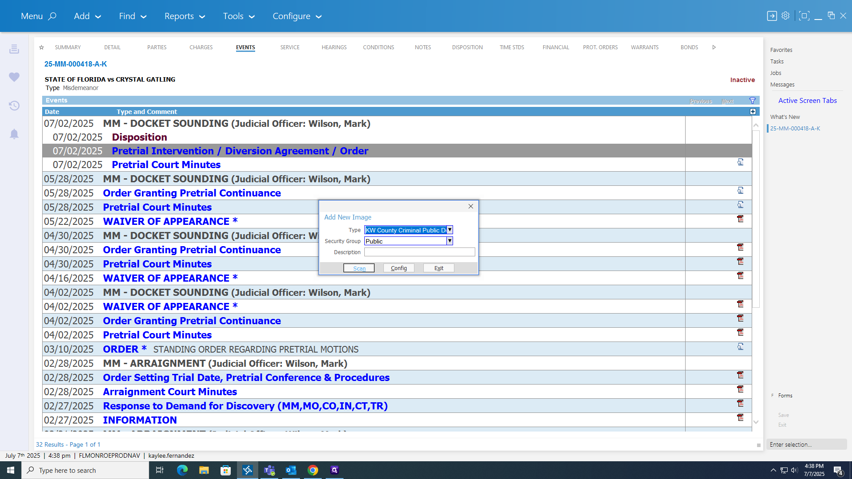Open the history clock icon in sidebar
Screen dimensions: 852x479
tap(14, 106)
